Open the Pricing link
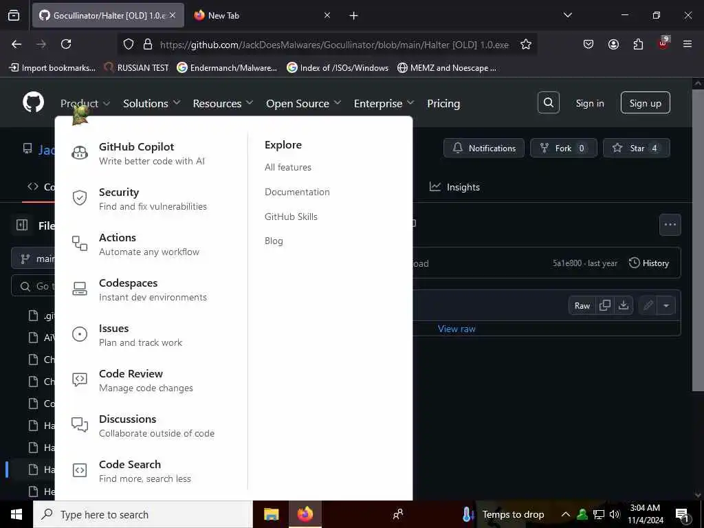 443,103
